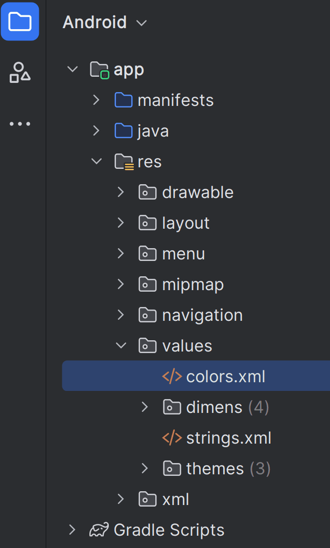Select the menu folder label
This screenshot has height=548, width=330.
point(183,254)
